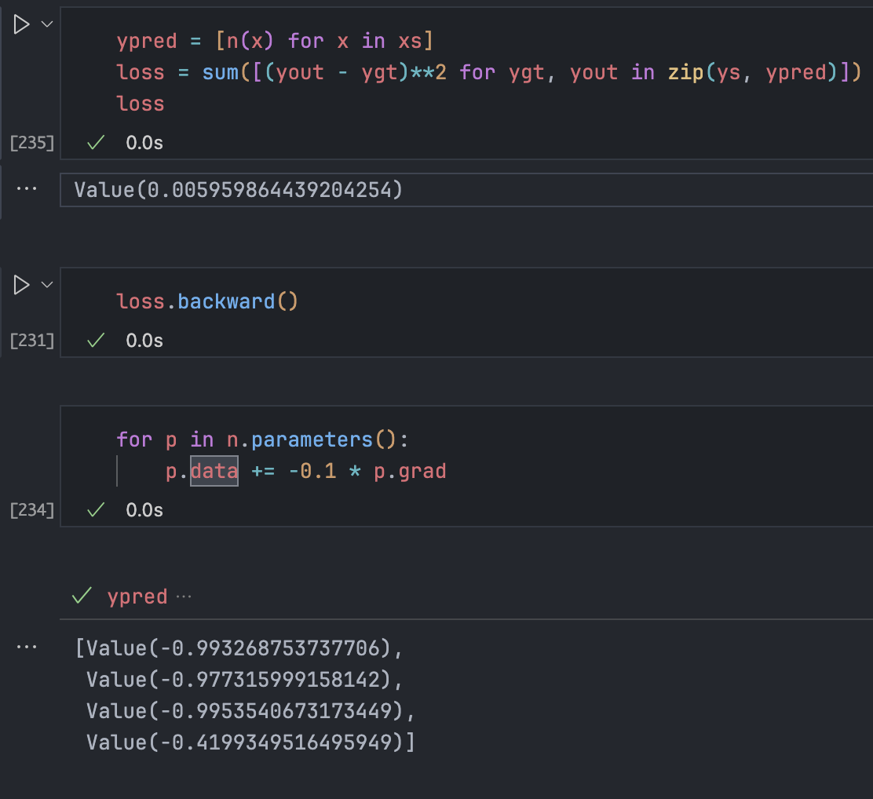Click the [231] execution count label
Viewport: 873px width, 799px height.
31,340
